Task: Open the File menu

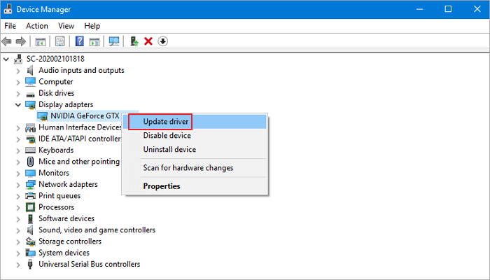Action: [x=10, y=26]
